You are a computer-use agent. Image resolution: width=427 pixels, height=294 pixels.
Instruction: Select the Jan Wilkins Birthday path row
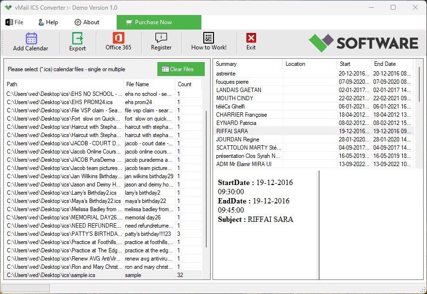(103, 176)
